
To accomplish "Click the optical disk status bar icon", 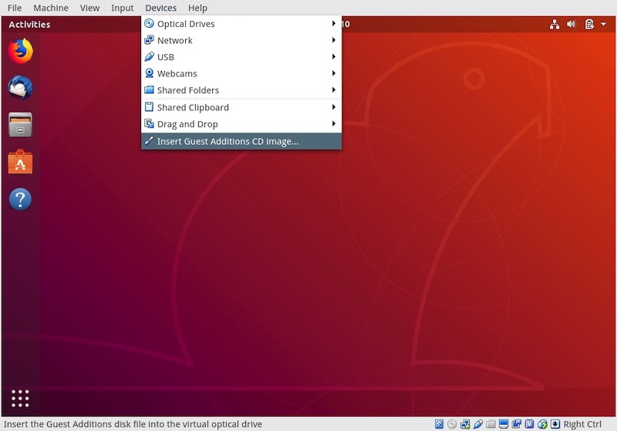I will tap(452, 424).
